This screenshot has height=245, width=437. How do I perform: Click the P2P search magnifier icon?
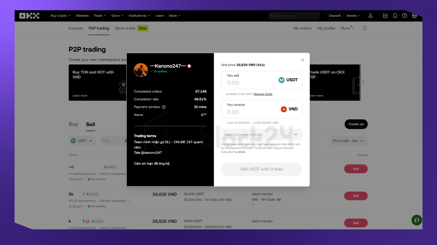click(364, 28)
